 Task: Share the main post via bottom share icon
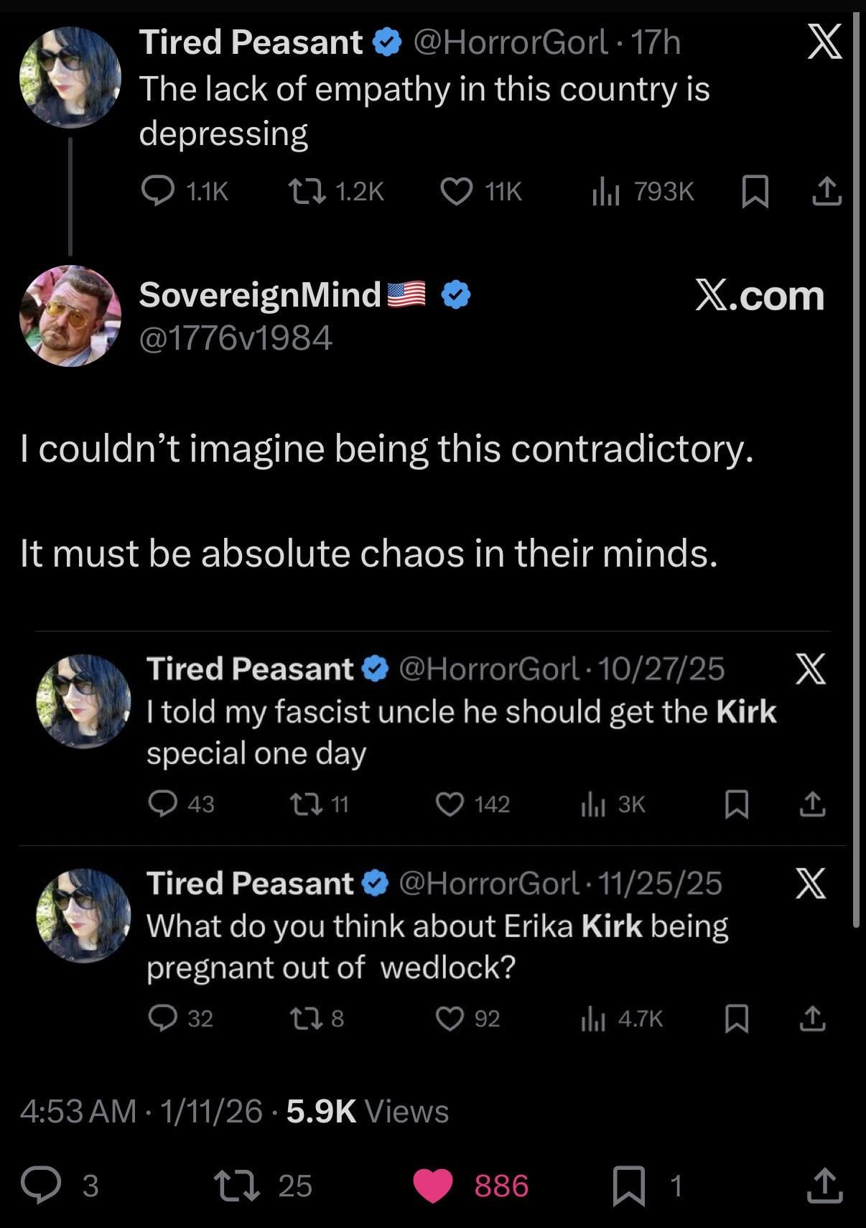(824, 1186)
